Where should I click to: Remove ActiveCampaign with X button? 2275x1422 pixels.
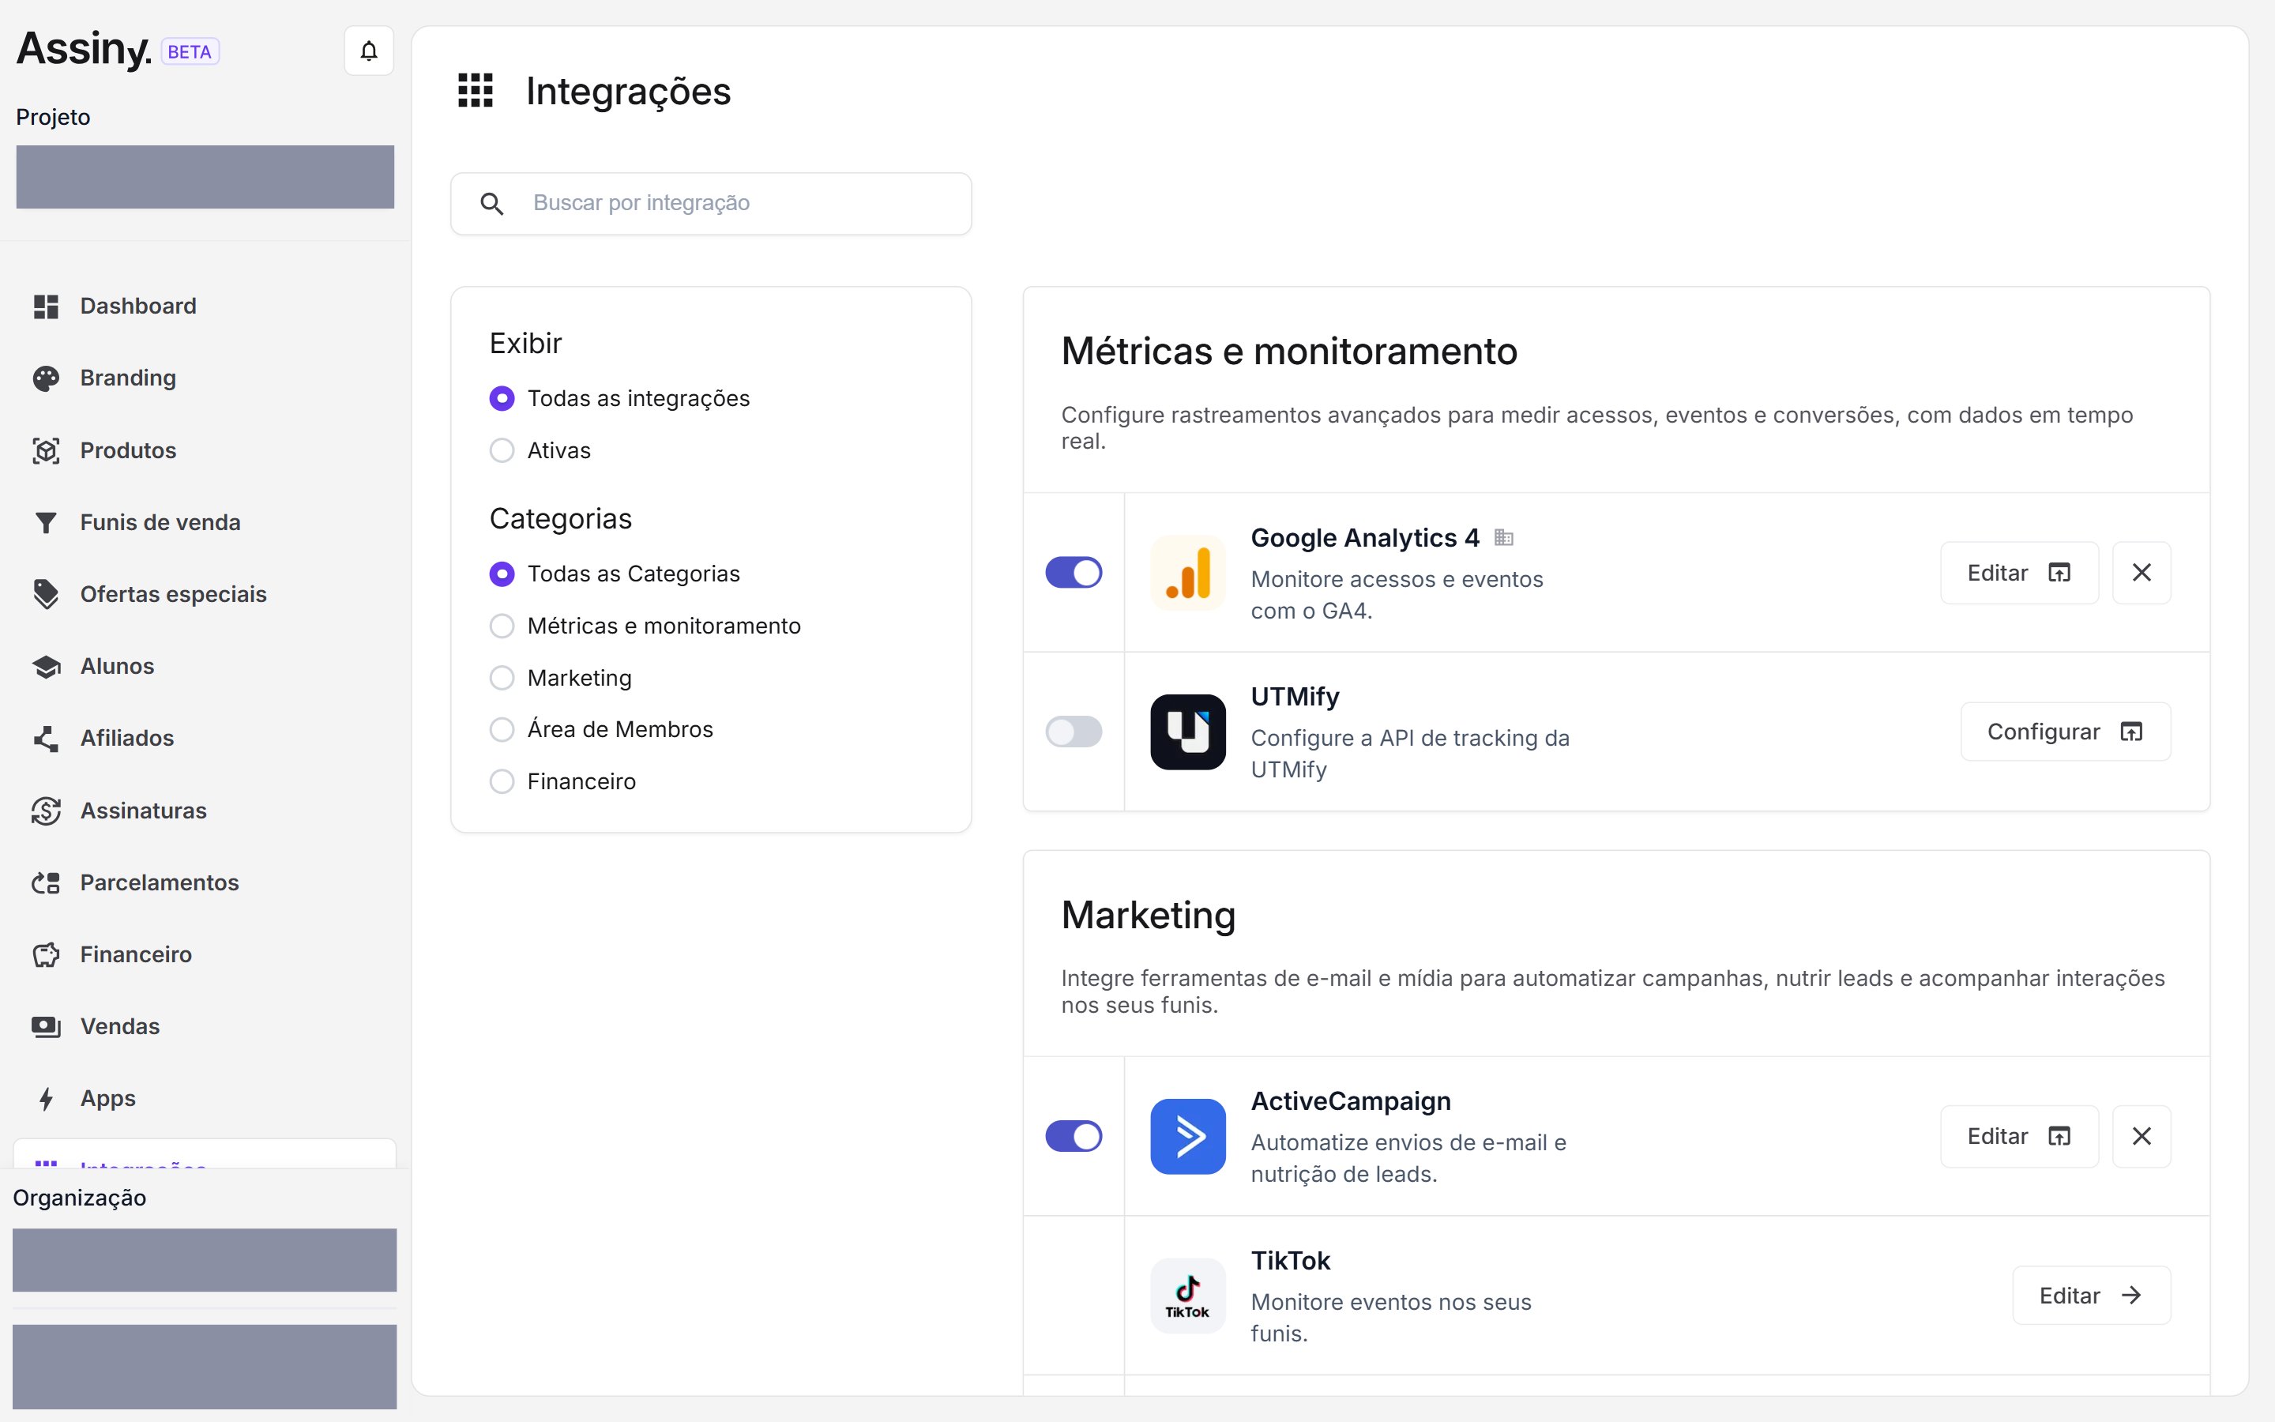pos(2142,1136)
